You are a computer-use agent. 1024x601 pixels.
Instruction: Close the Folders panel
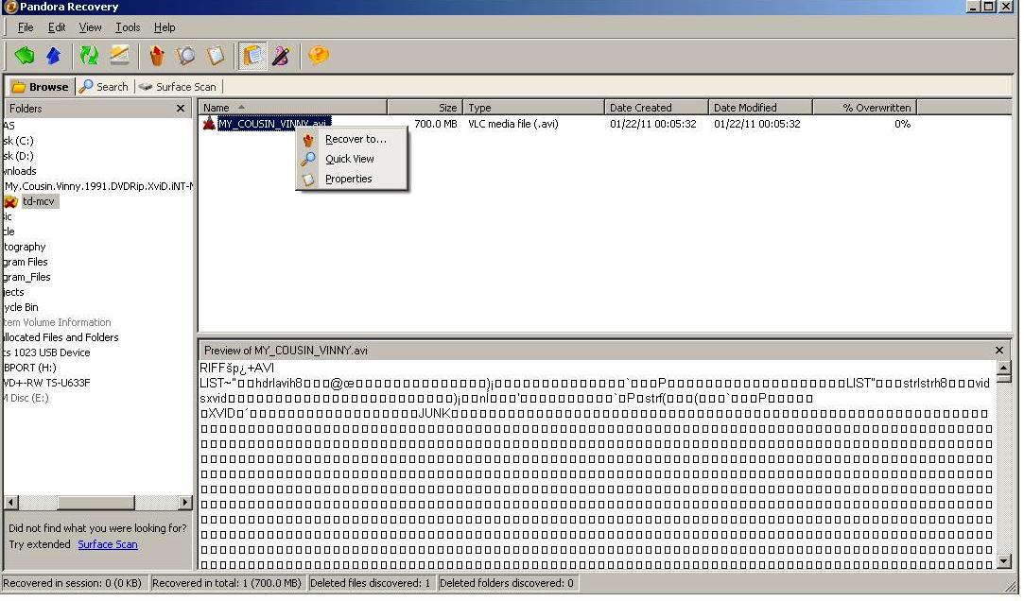(181, 109)
